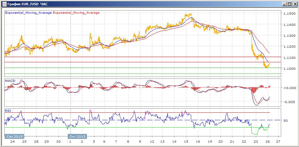Select the red Exponential_Moving_Average legend label

click(76, 13)
